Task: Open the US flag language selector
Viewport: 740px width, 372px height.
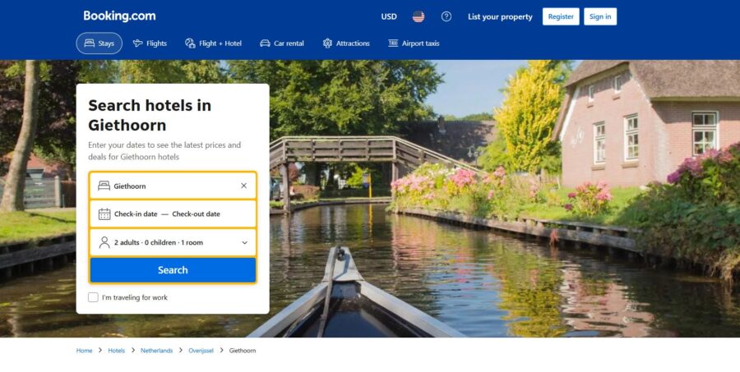Action: click(419, 16)
